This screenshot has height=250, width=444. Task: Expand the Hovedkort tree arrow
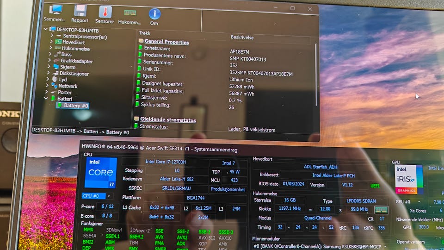pyautogui.click(x=51, y=41)
